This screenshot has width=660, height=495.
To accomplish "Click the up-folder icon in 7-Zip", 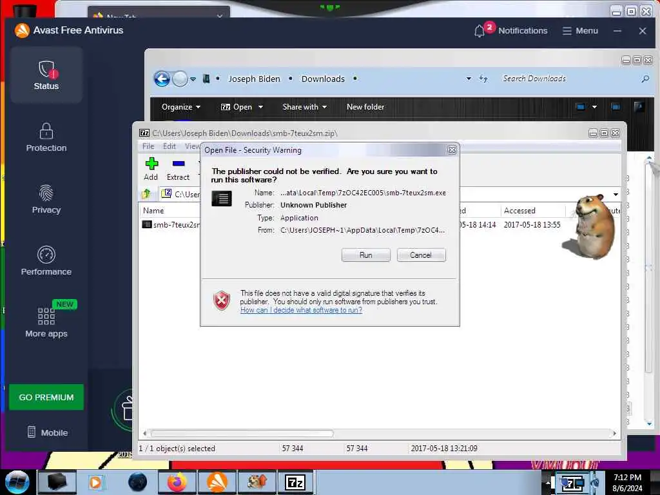I will point(146,194).
